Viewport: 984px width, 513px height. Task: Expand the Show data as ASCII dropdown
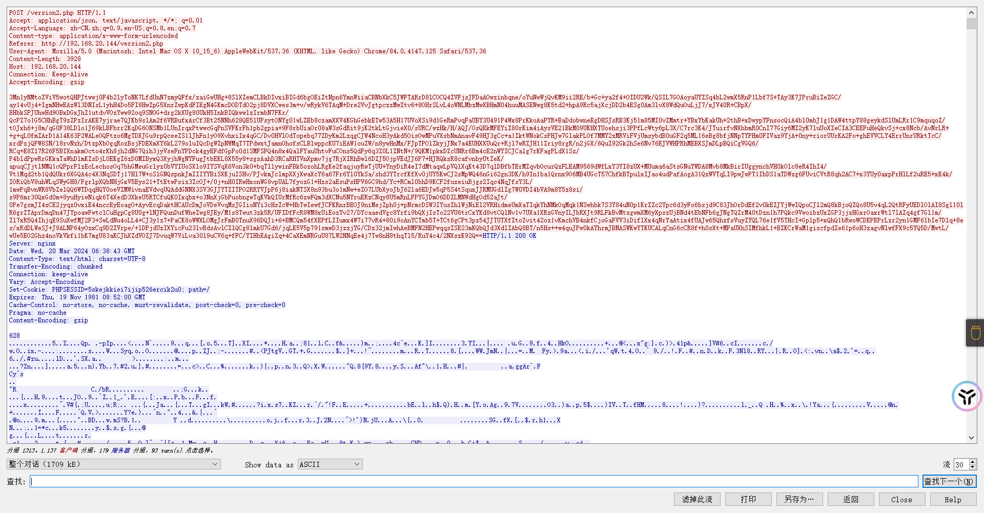click(330, 464)
